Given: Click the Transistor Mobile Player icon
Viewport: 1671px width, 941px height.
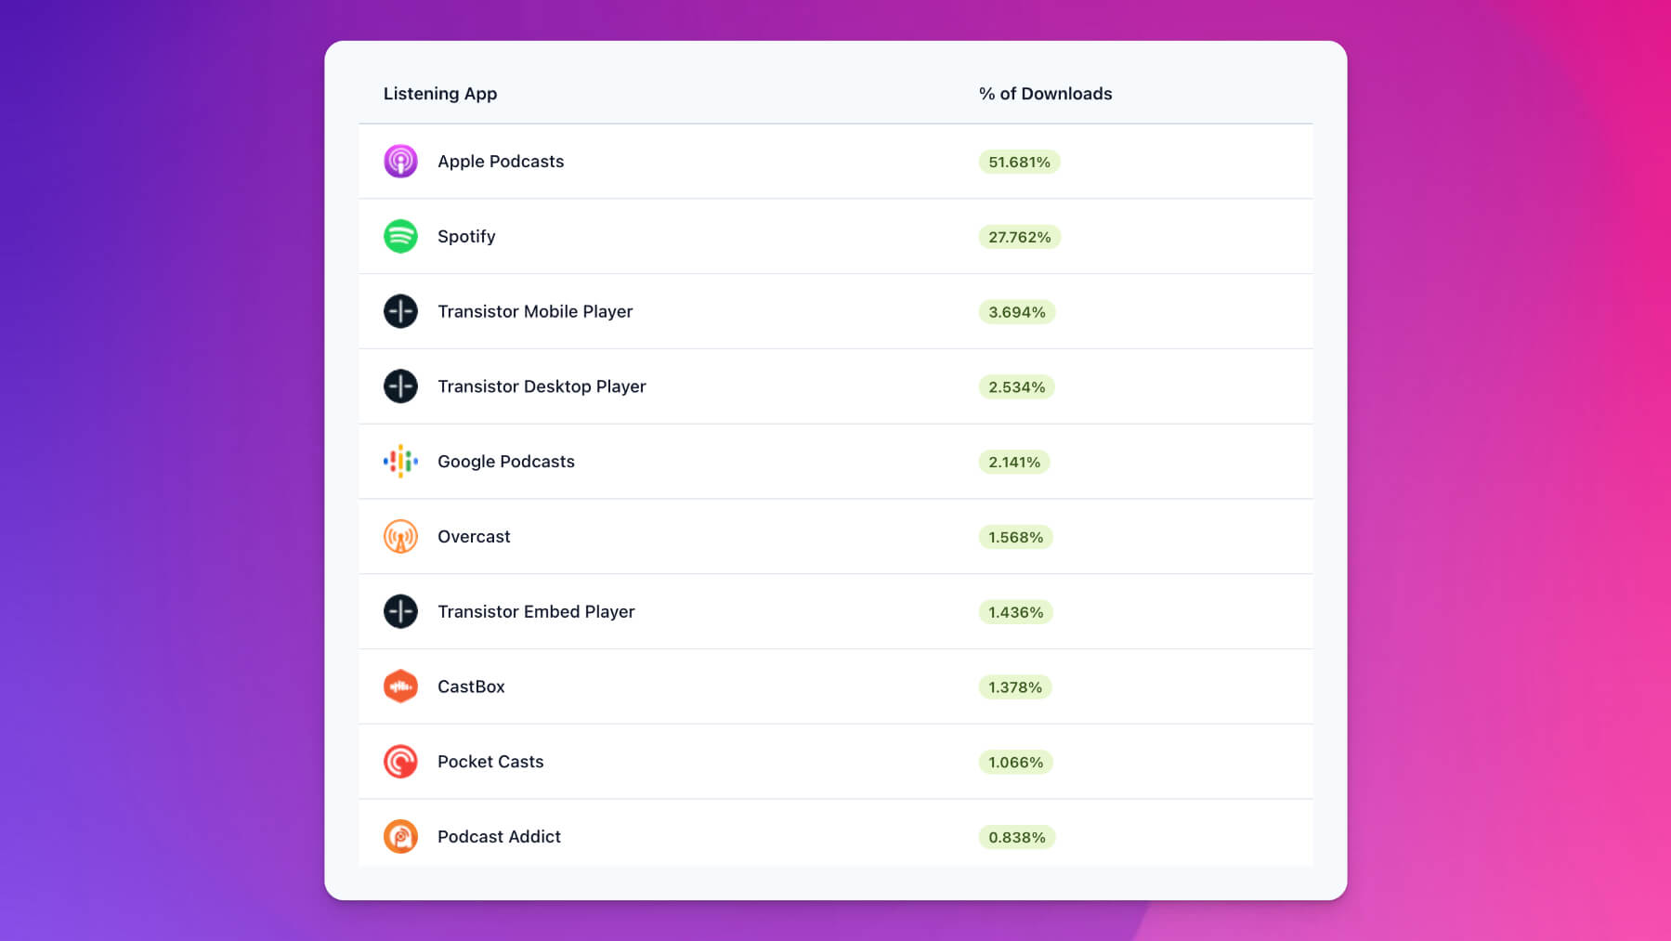Looking at the screenshot, I should click(400, 311).
